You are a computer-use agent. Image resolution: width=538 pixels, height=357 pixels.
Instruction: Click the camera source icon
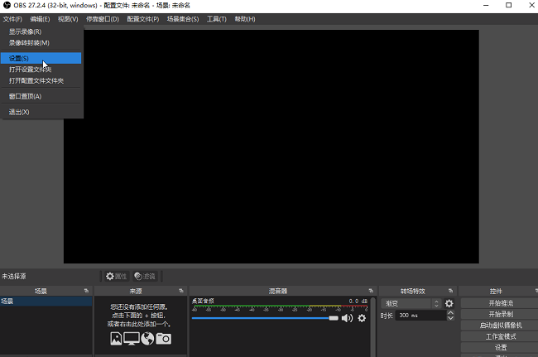(x=164, y=338)
